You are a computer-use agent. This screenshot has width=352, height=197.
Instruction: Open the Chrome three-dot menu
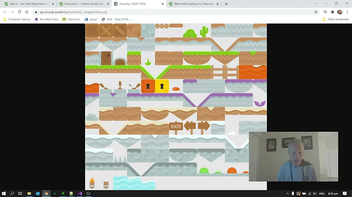[x=347, y=12]
